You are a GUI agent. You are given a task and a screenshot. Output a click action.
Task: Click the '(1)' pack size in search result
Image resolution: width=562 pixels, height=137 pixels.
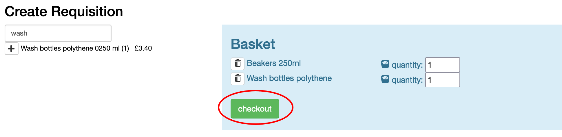tap(125, 48)
